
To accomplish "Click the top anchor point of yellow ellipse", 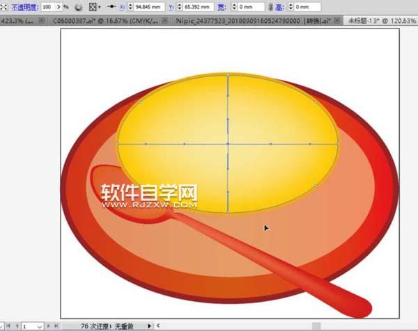I will point(228,76).
